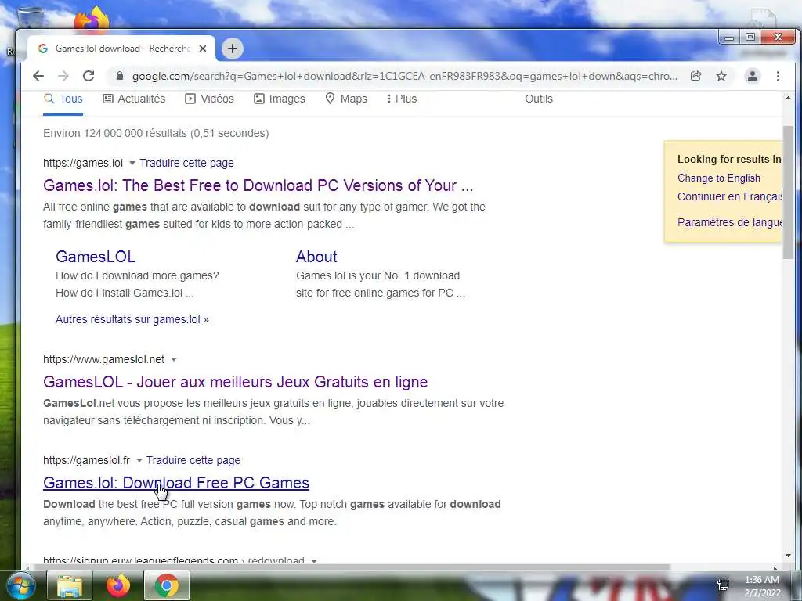Click the padlock site info icon

[120, 76]
